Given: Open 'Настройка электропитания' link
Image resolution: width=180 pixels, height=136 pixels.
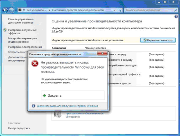Looking at the screenshot, I should 25,47.
